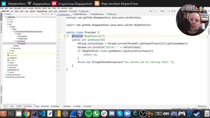Switch to the NoisyClass.java tab
The height and width of the screenshot is (118, 210).
pos(97,14)
